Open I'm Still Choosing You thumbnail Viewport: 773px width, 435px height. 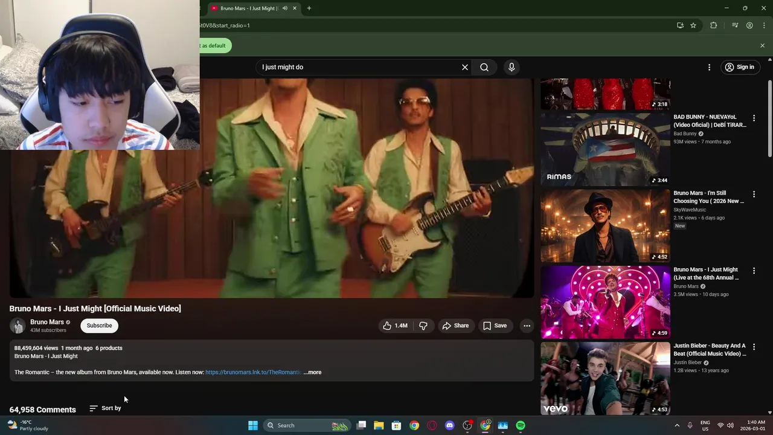(x=605, y=226)
